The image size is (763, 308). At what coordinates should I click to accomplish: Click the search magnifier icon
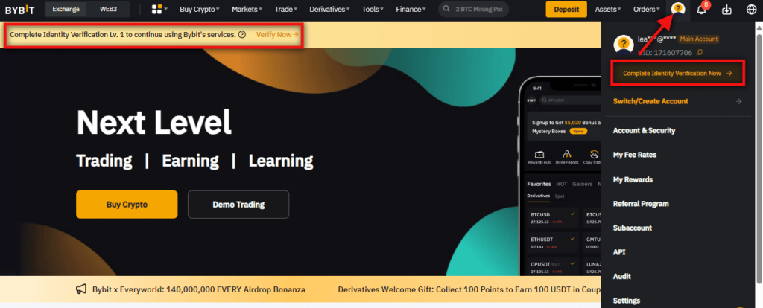(447, 9)
